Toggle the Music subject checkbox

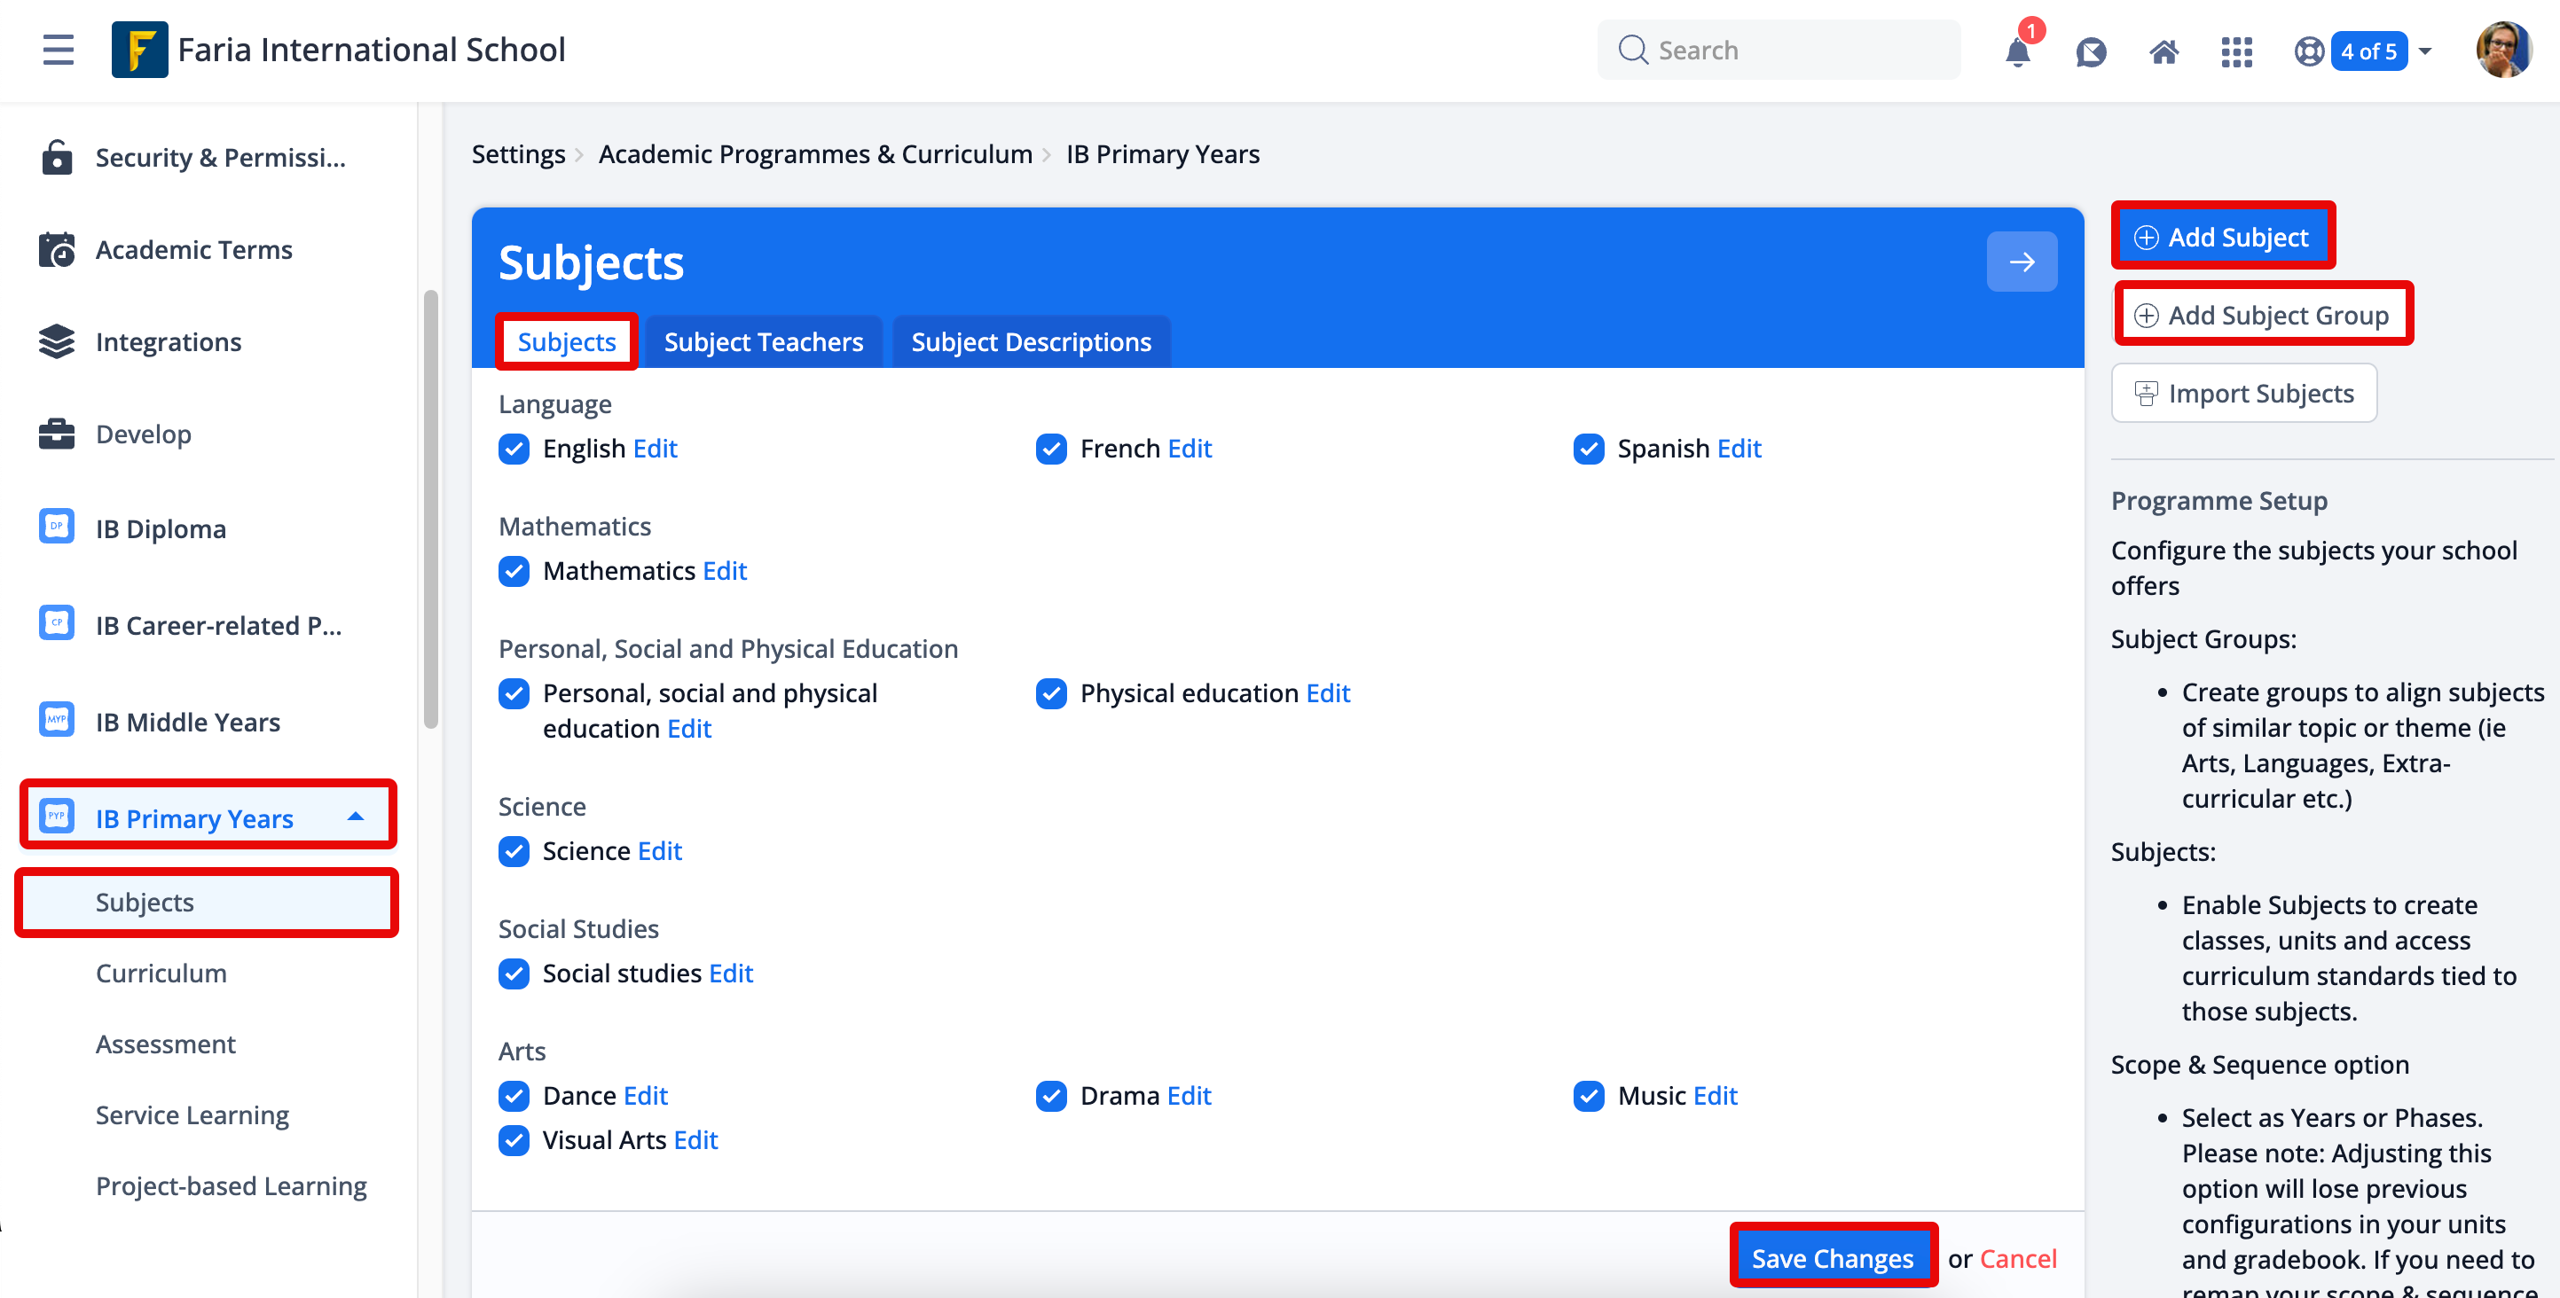click(1588, 1095)
